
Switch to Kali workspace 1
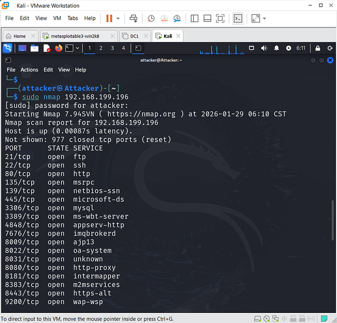tap(90, 48)
